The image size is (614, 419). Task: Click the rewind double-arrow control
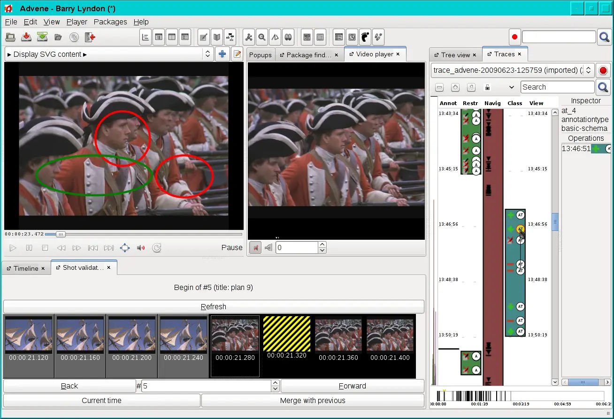tap(61, 248)
